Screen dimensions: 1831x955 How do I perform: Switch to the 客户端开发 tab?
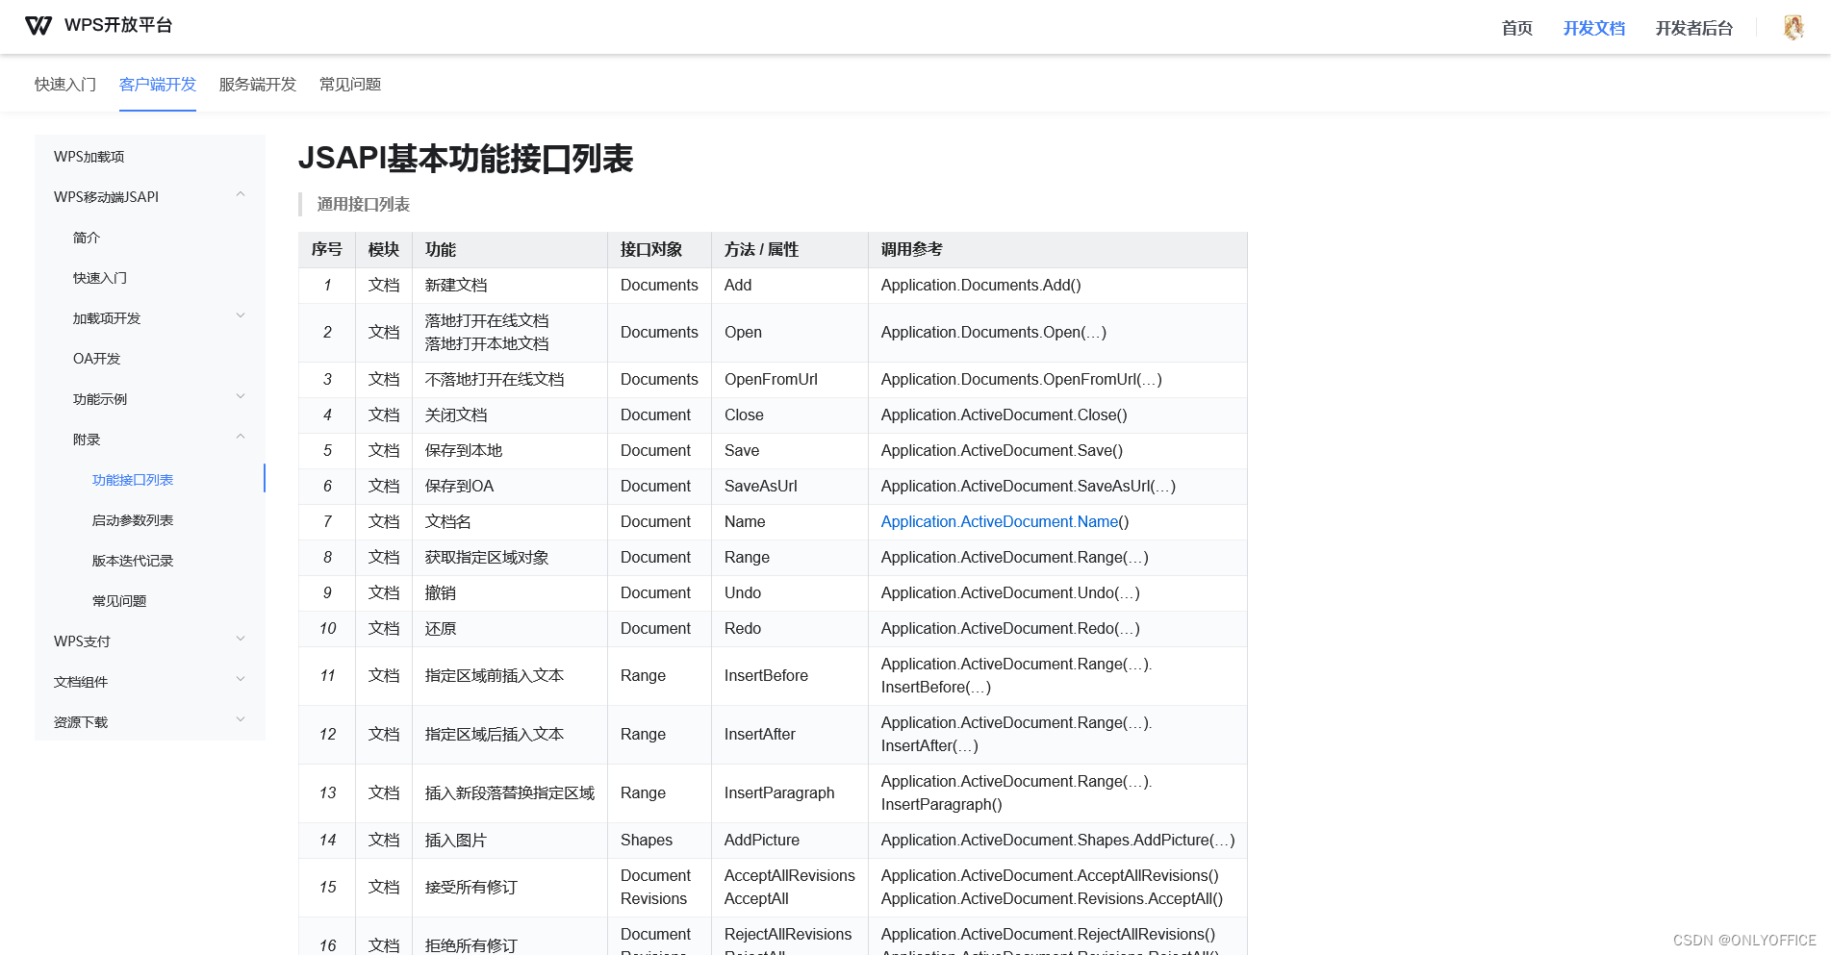[x=158, y=85]
